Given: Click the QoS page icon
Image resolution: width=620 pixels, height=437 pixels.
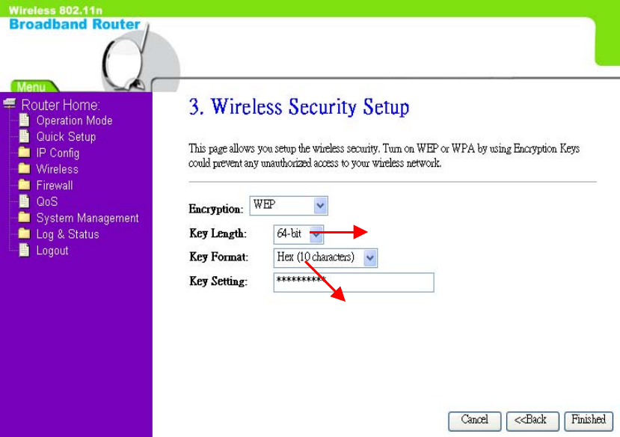Looking at the screenshot, I should pyautogui.click(x=24, y=201).
